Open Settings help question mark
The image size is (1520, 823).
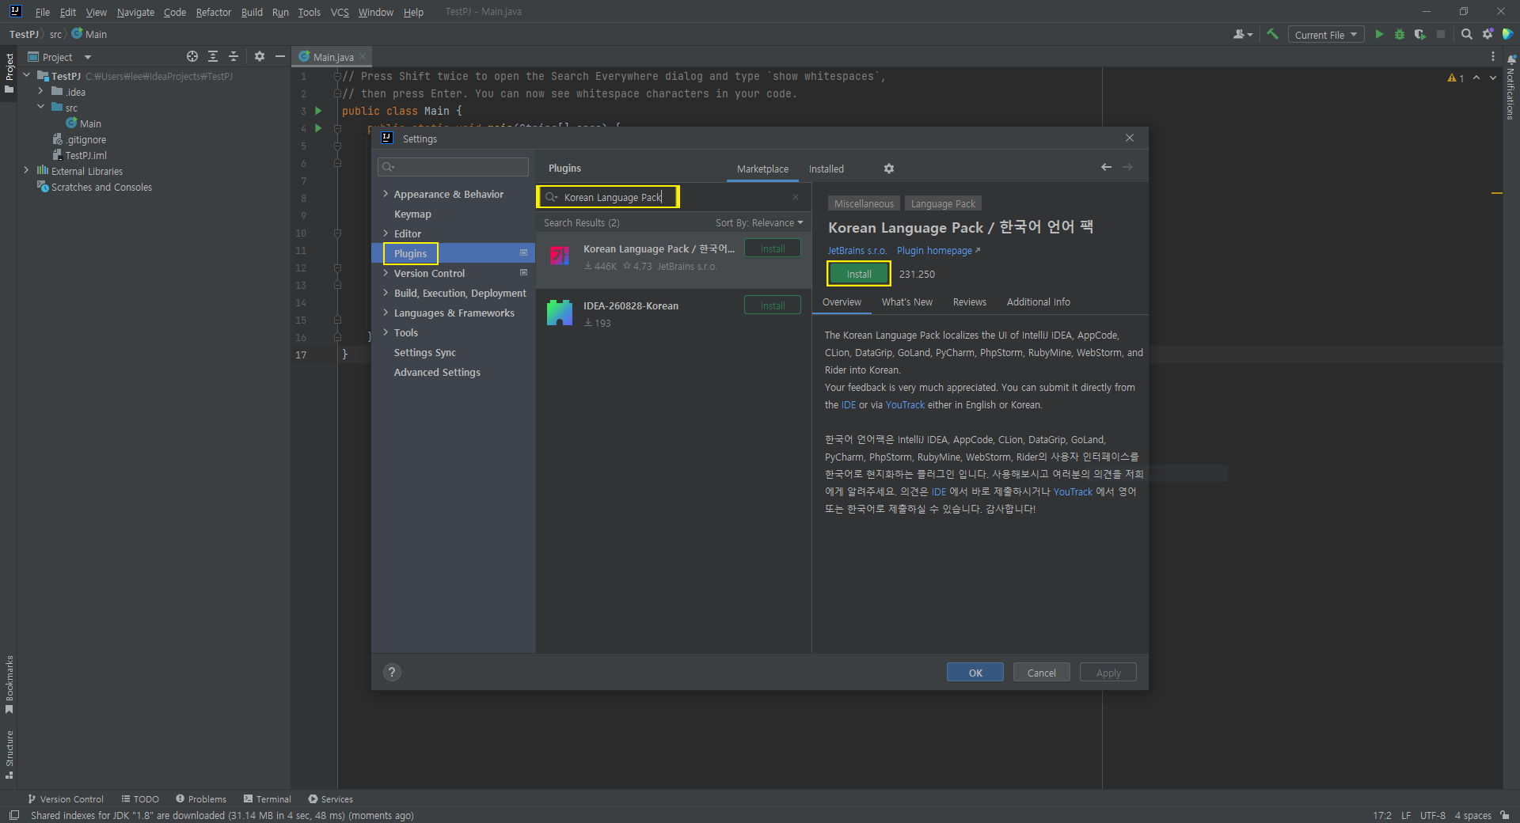[x=392, y=672]
